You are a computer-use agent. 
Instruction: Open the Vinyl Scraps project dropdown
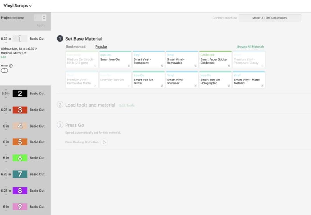[17, 5]
